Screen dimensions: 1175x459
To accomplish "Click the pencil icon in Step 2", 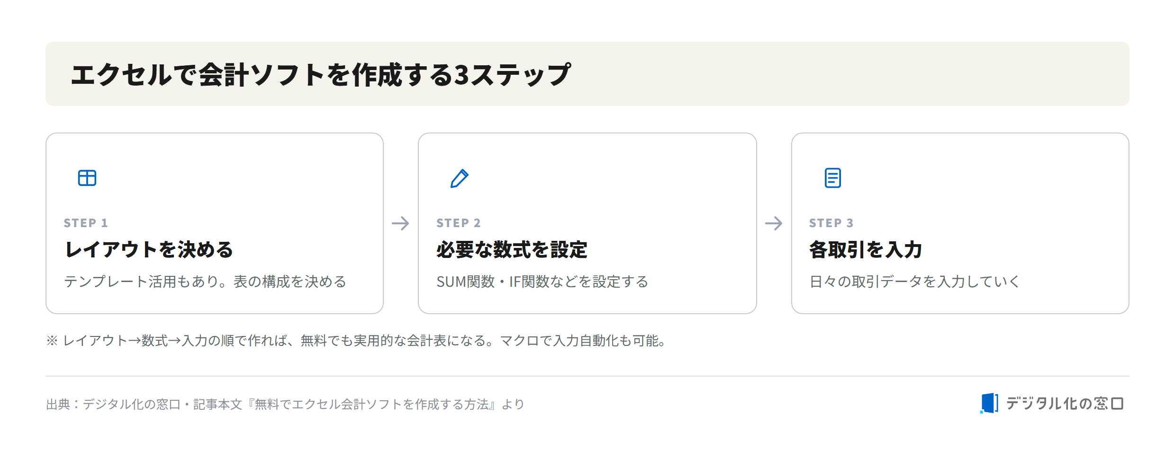I will 460,178.
